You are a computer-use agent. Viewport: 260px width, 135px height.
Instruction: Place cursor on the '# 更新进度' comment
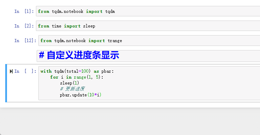click(72, 89)
